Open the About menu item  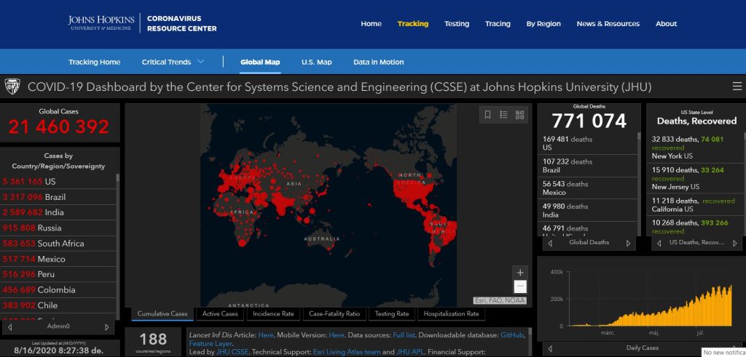click(x=666, y=24)
